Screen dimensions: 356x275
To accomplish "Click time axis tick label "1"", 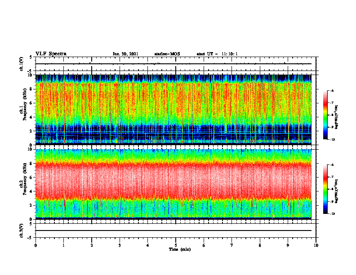I will (x=63, y=245).
